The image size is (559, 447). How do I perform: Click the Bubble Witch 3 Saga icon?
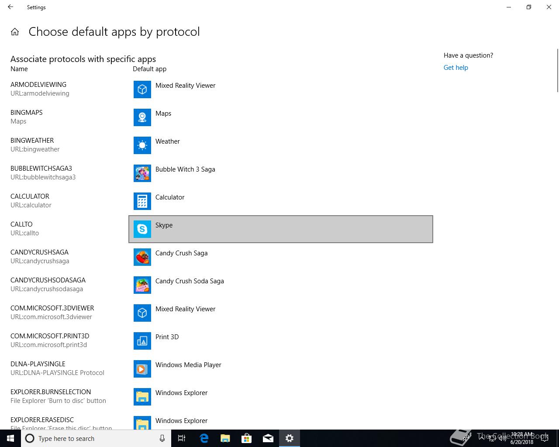coord(142,173)
